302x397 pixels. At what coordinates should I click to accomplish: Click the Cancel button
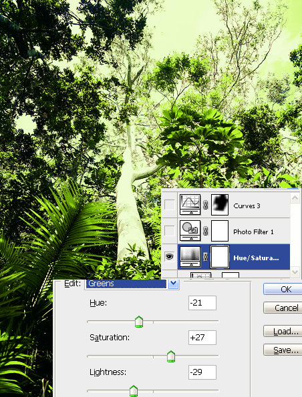tap(283, 308)
